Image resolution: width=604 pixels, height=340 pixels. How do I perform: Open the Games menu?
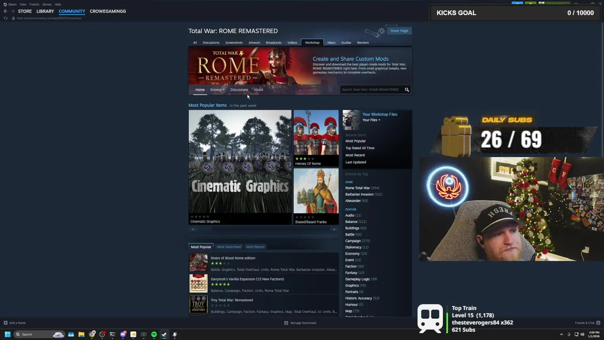coord(47,4)
